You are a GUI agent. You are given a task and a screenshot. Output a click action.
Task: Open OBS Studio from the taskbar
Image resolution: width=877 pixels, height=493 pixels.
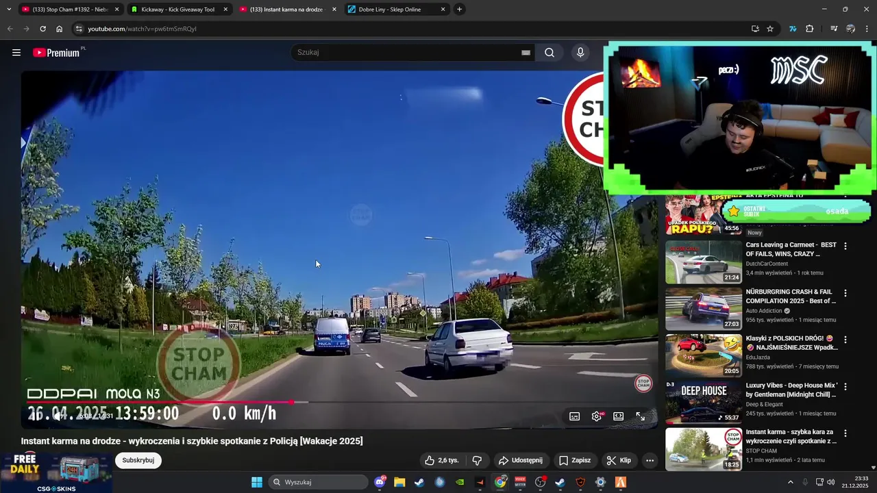(540, 482)
